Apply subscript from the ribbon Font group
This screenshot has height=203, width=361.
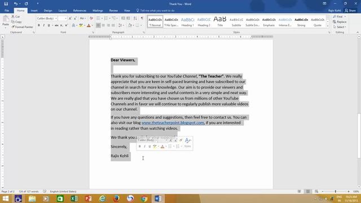[x=61, y=25]
